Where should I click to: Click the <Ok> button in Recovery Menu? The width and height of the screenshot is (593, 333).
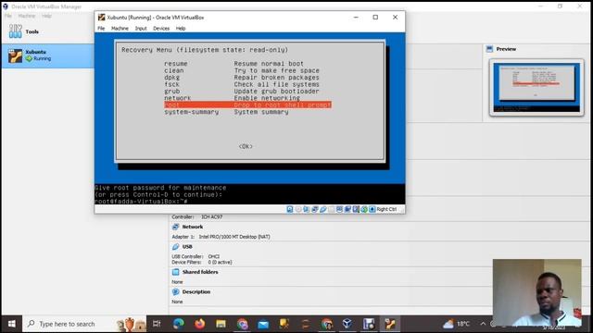(x=246, y=146)
